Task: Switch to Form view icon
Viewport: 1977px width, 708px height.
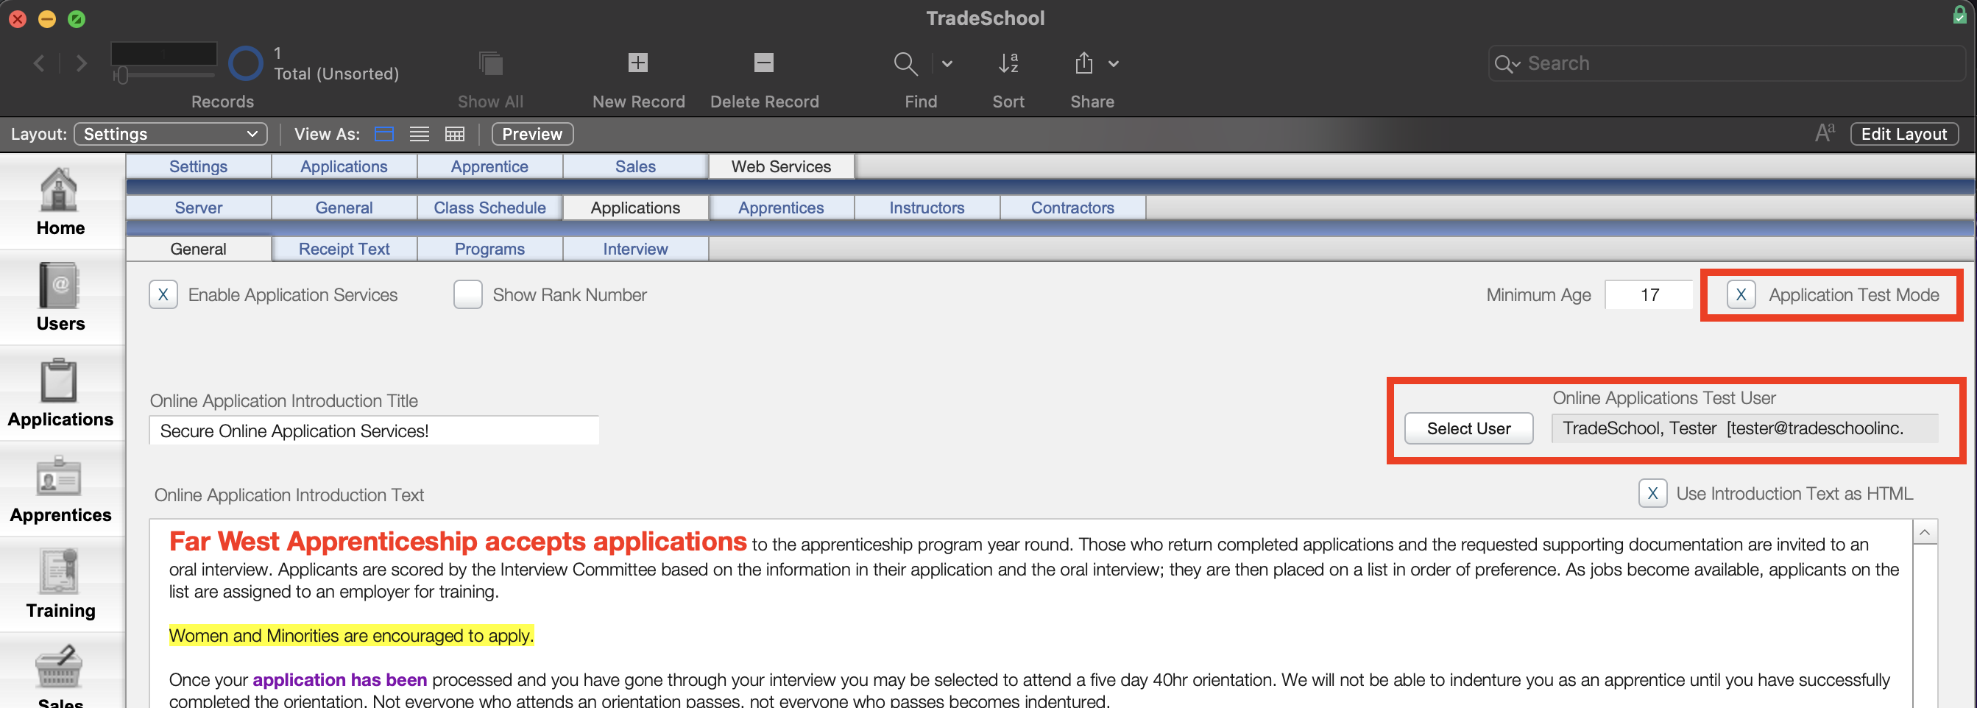Action: tap(383, 134)
